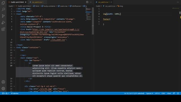Viewport: 181px width, 102px height.
Task: Click Guild-asm3.html in breadcrumb
Action: (23, 6)
